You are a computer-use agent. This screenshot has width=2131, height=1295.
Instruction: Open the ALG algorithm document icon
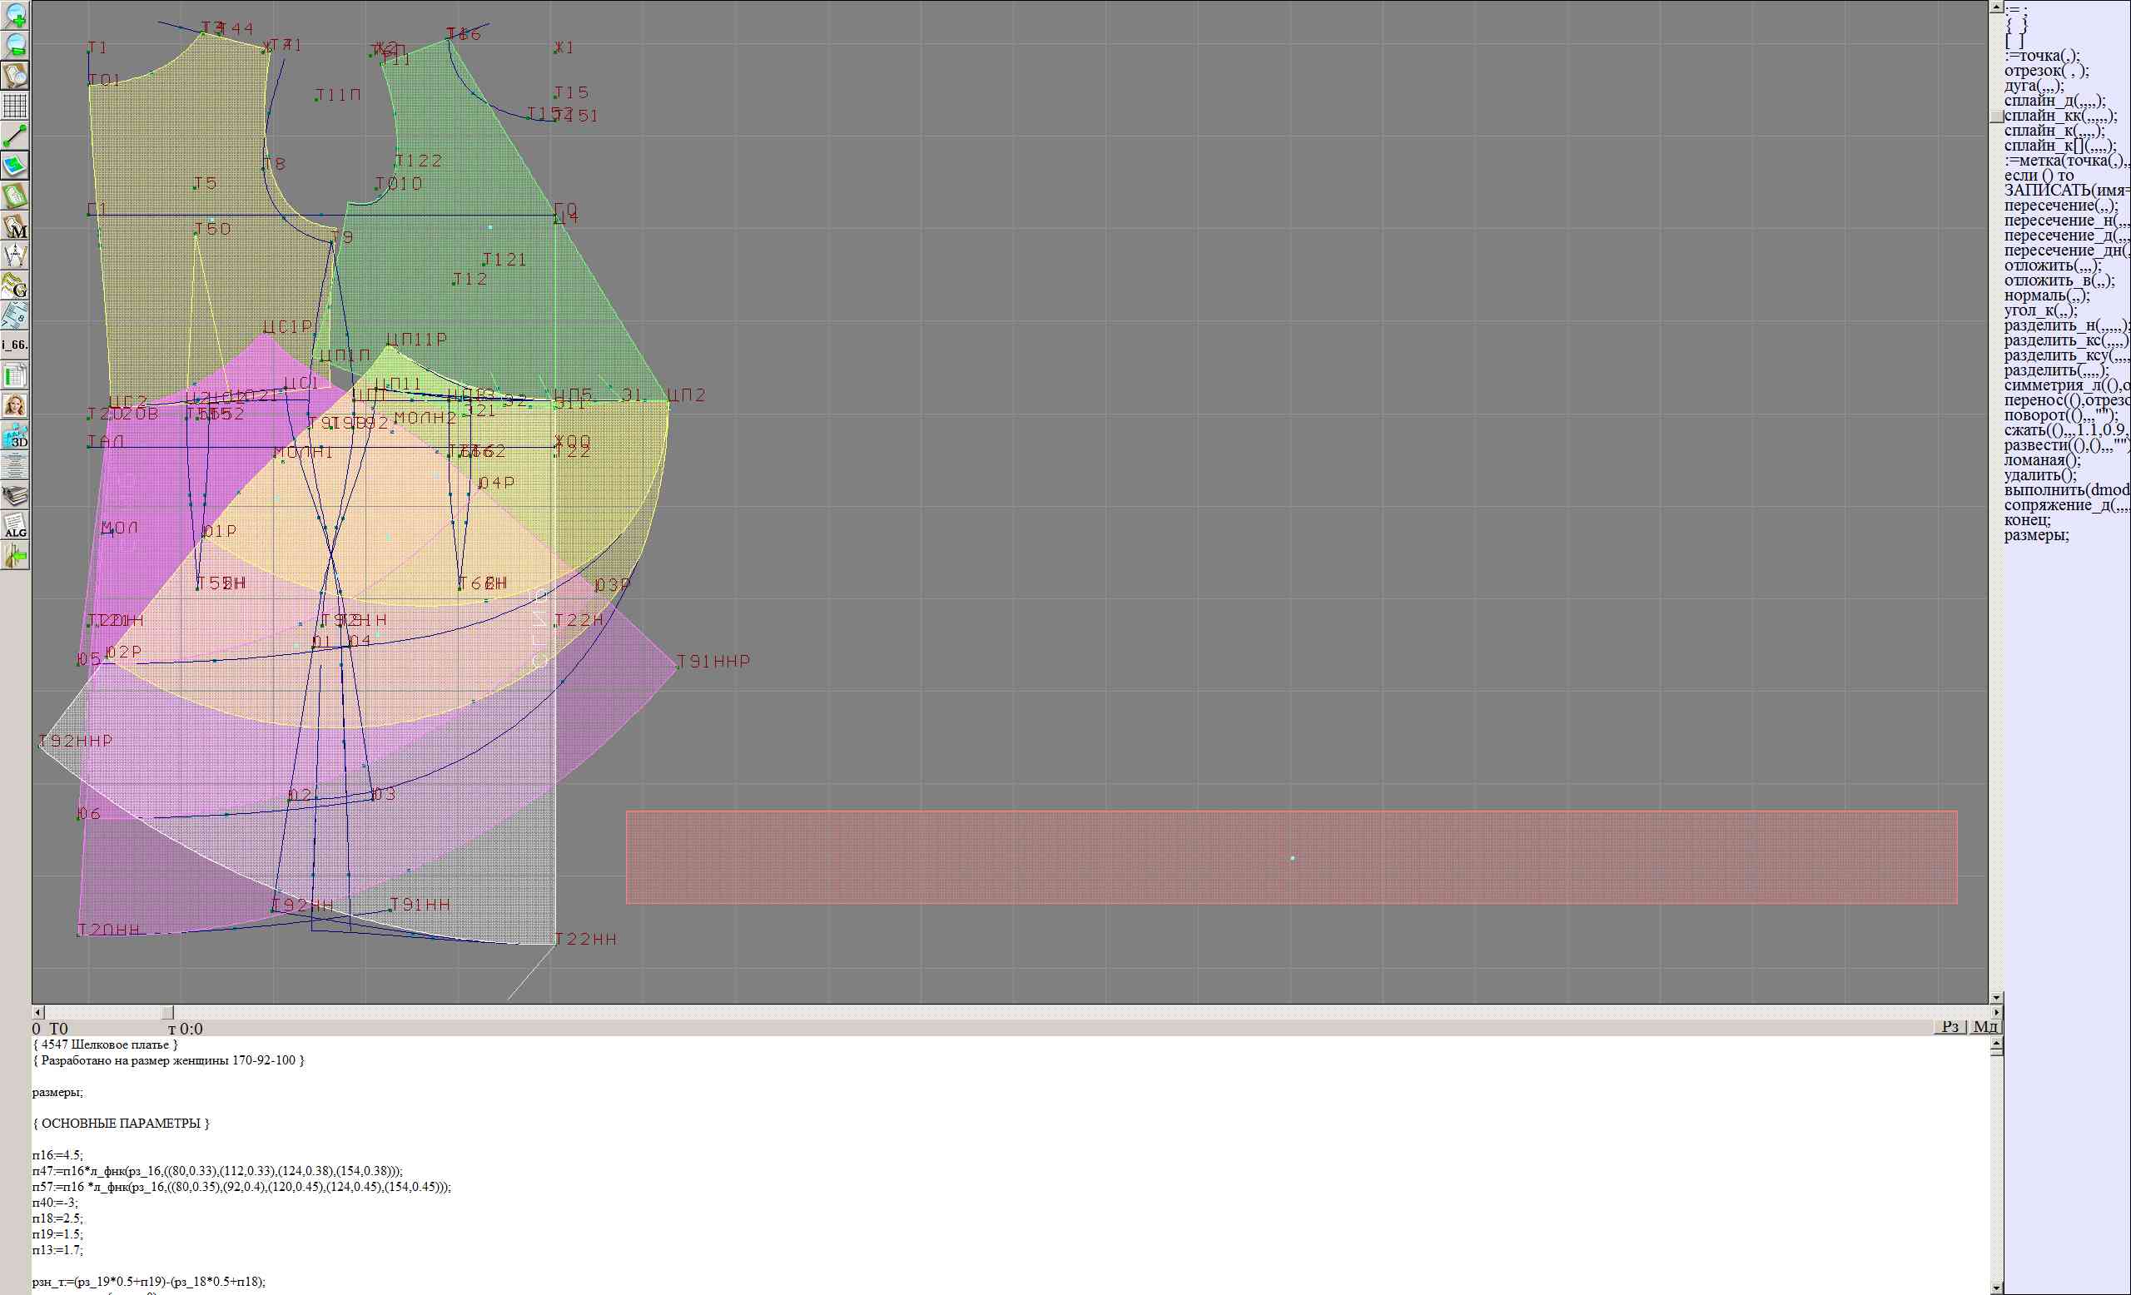[15, 526]
